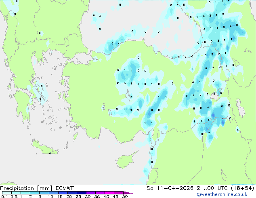This screenshot has width=256, height=198.
Task: Click the '50' legend scale label
Action: (x=125, y=196)
